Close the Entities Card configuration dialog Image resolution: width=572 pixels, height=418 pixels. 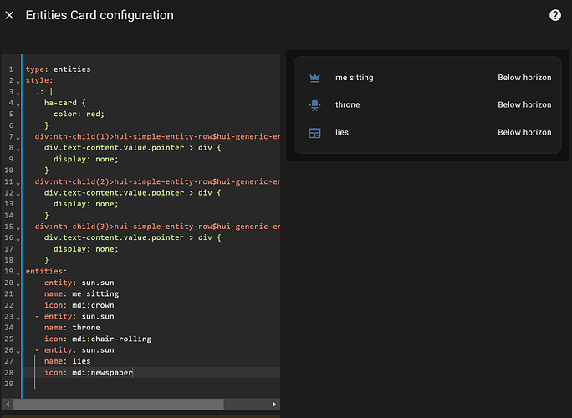[10, 15]
